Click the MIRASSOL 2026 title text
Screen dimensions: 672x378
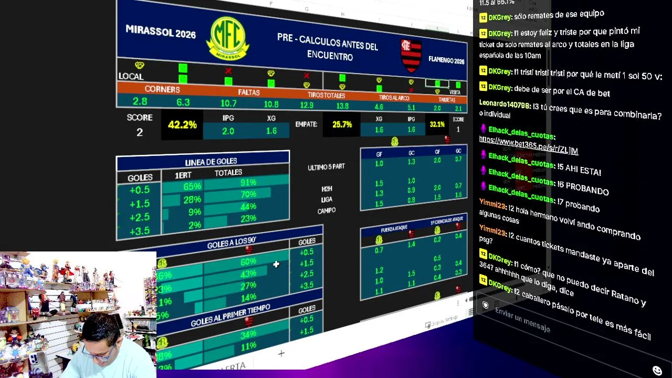click(x=161, y=31)
